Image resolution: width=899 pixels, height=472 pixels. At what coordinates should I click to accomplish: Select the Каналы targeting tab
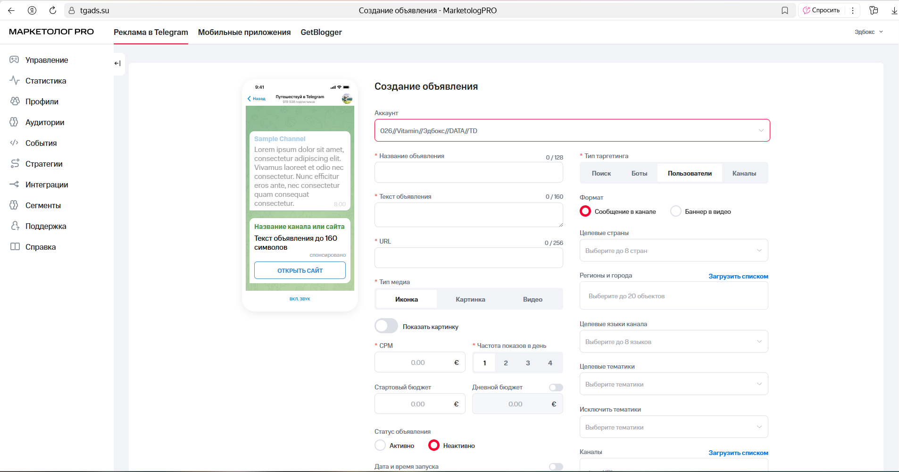(744, 173)
